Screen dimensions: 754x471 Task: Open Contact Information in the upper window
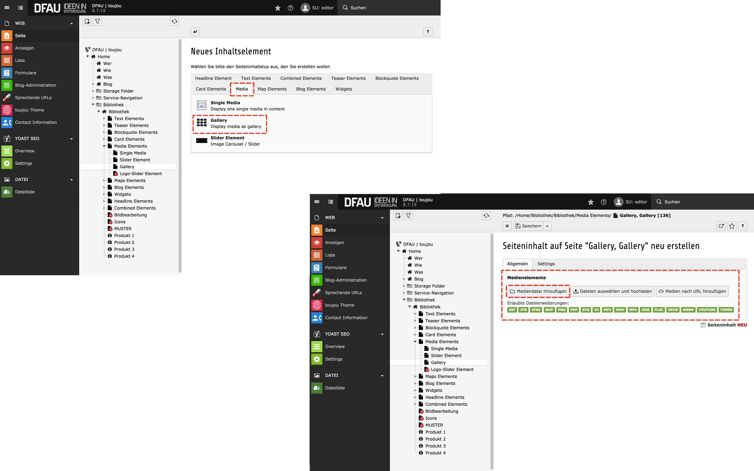coord(39,122)
